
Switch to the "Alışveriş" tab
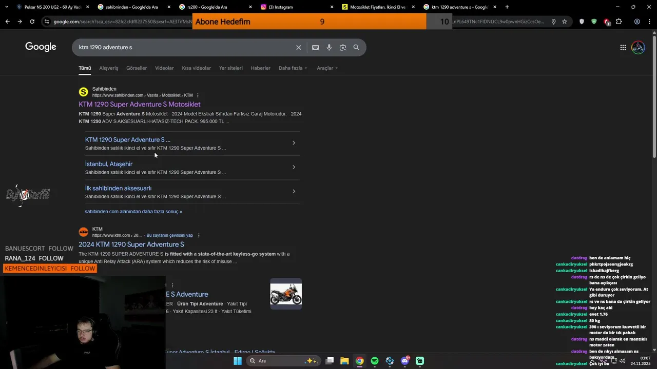coord(109,68)
